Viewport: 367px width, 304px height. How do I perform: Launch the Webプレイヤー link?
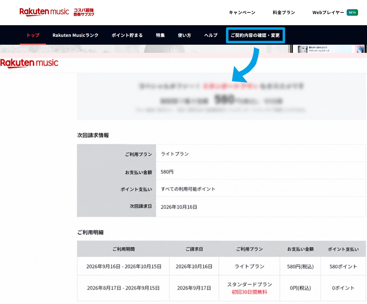[x=328, y=12]
